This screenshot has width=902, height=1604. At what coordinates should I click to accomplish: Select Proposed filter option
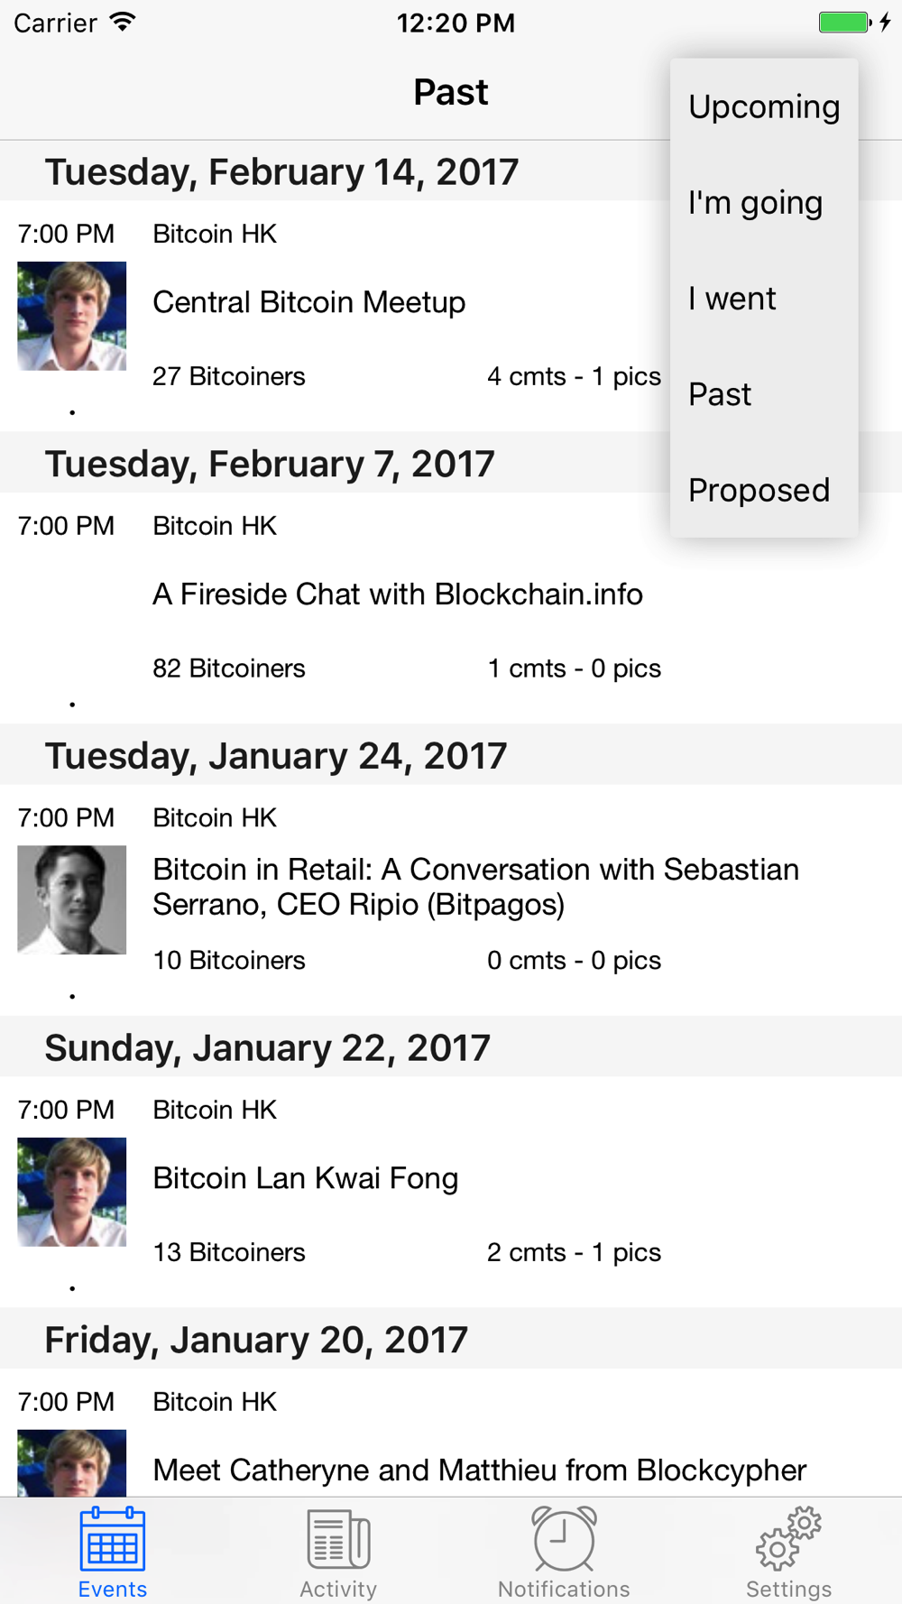pyautogui.click(x=759, y=490)
